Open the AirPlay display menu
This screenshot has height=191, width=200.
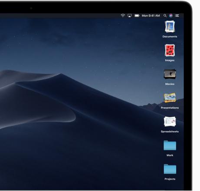(x=130, y=16)
